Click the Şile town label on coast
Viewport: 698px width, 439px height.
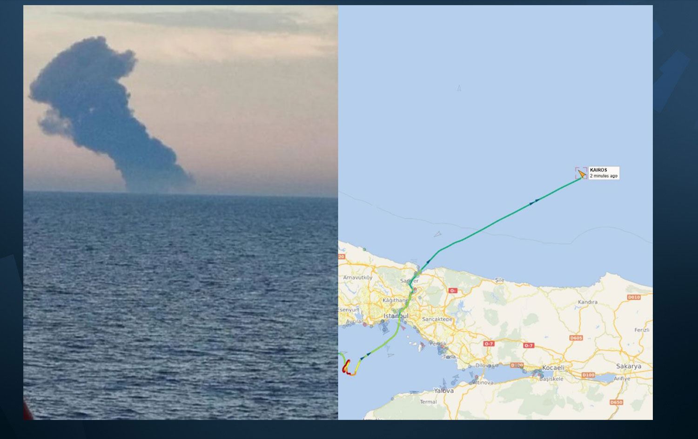click(x=499, y=280)
